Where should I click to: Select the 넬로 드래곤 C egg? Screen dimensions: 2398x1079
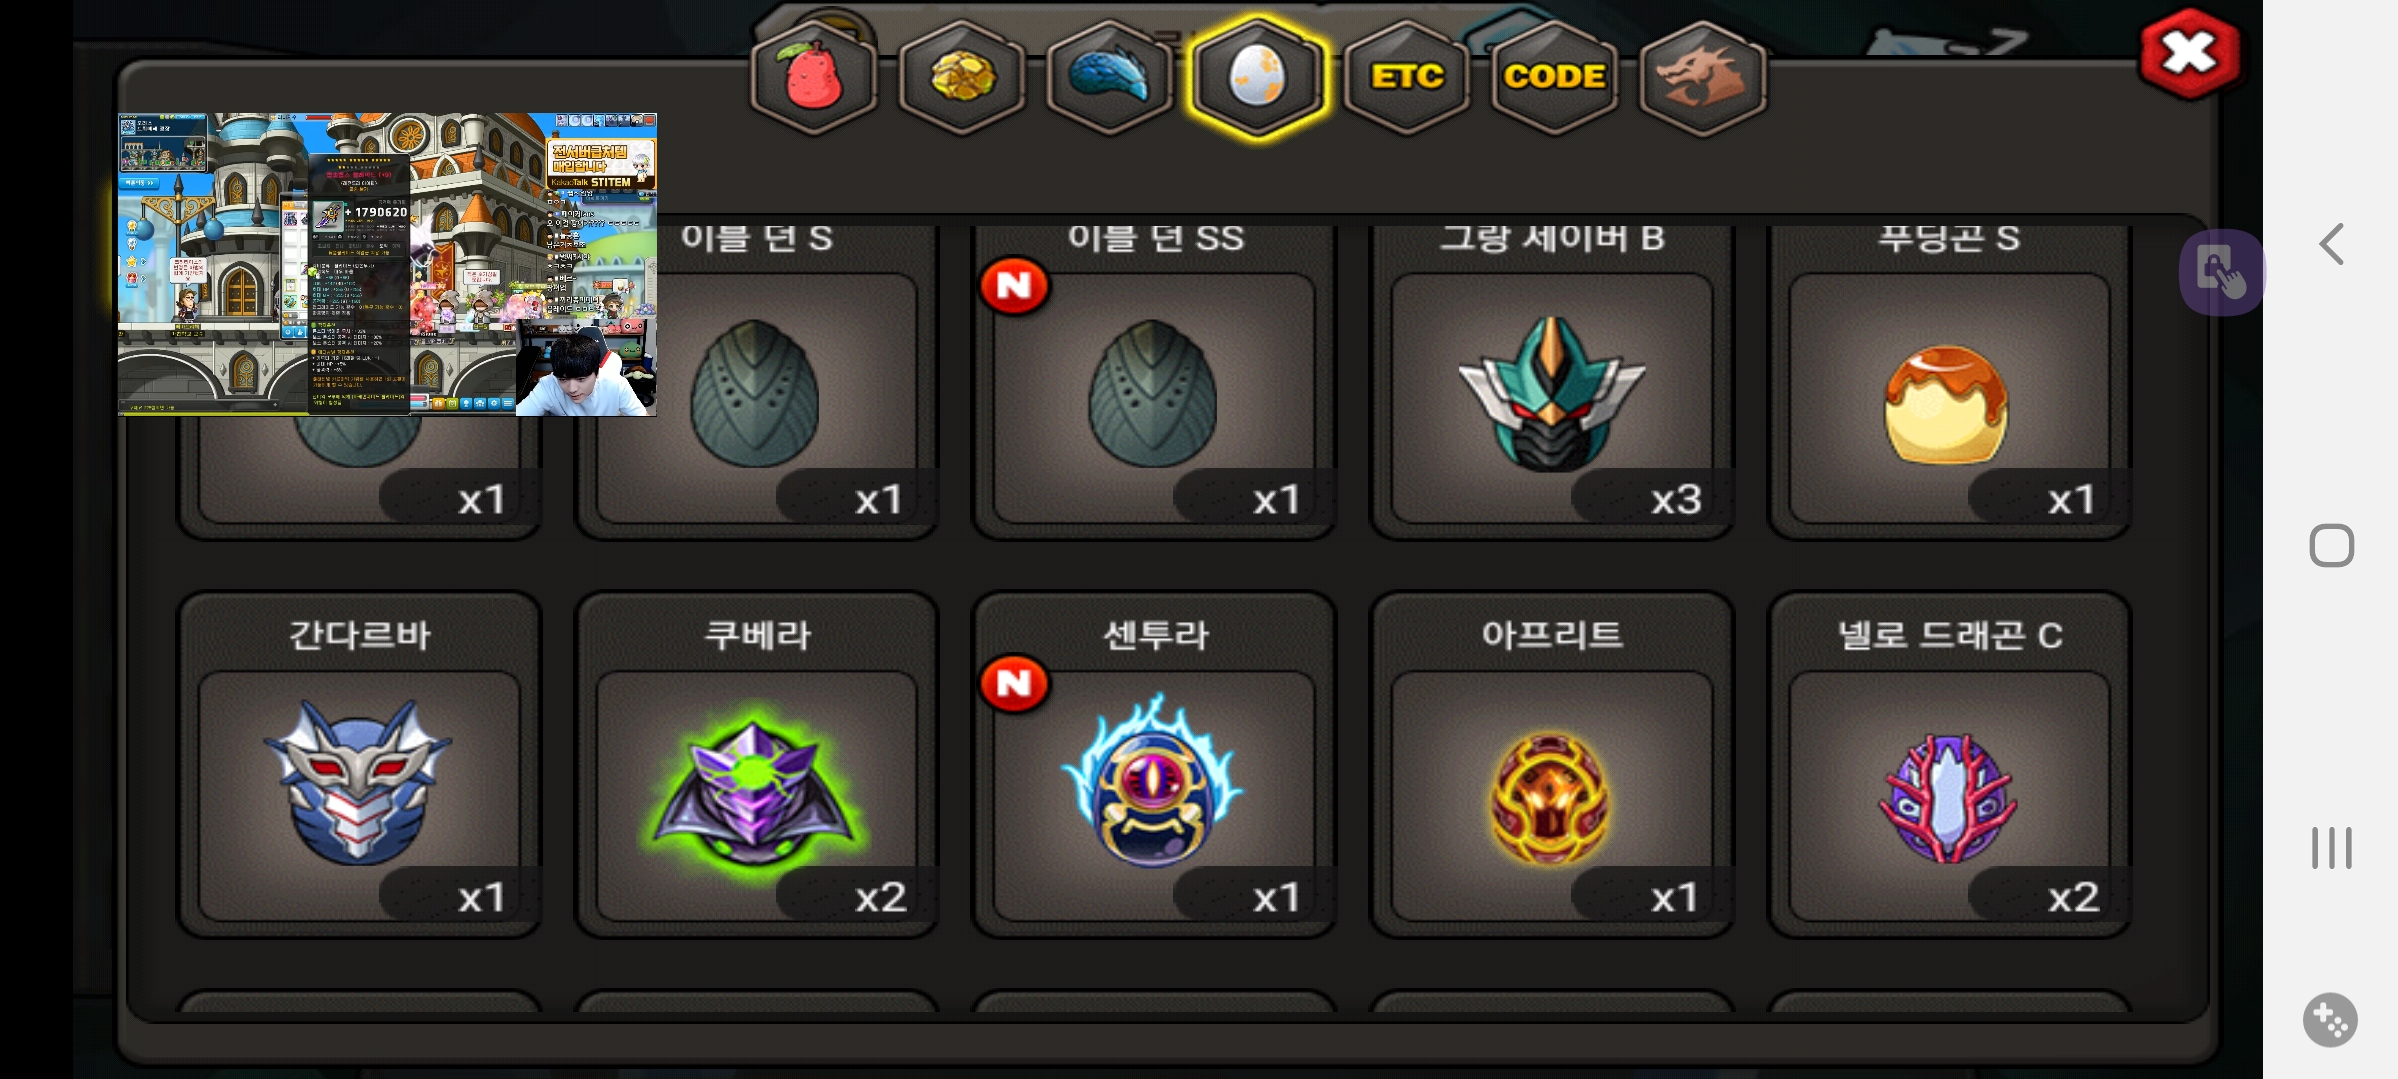pyautogui.click(x=1948, y=765)
